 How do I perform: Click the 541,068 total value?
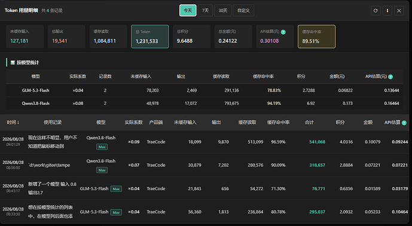pyautogui.click(x=317, y=142)
